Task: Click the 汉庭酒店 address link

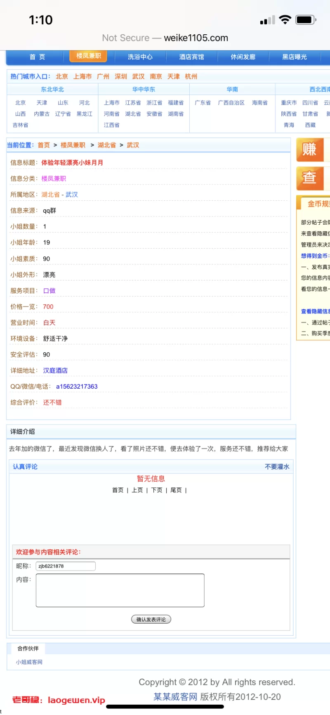Action: 55,371
